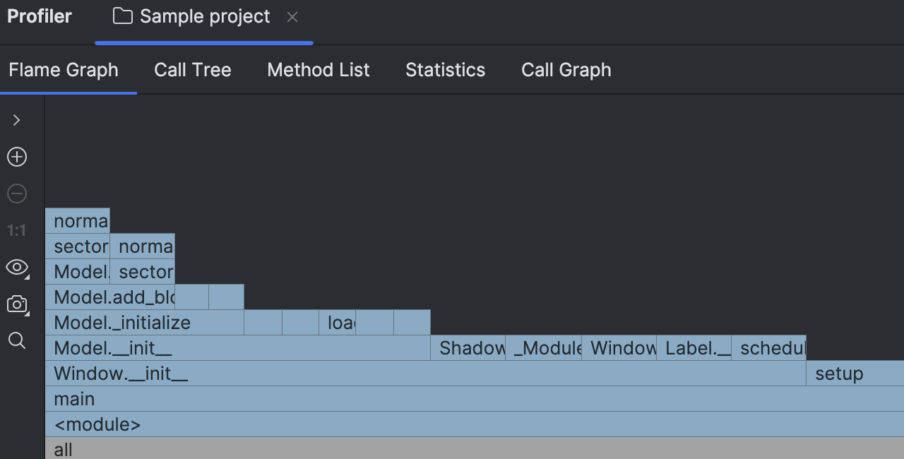Open the eye presentation settings
Screen dimensions: 904x459
17,267
